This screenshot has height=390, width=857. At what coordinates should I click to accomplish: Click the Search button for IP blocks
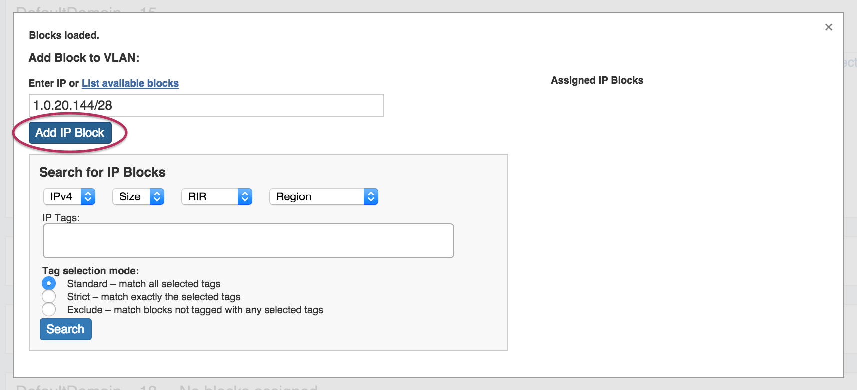point(65,329)
